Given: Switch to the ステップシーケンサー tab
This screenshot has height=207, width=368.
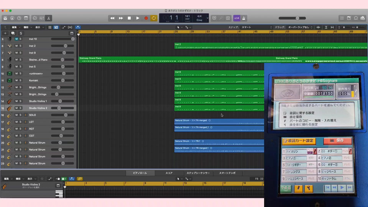Looking at the screenshot, I should pyautogui.click(x=198, y=173).
